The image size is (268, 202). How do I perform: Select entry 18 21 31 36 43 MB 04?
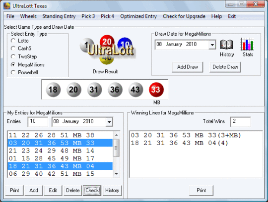click(60, 166)
